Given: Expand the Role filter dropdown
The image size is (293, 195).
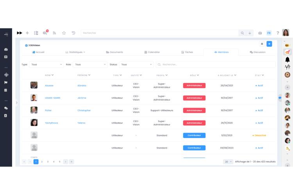Looking at the screenshot, I should [90, 64].
